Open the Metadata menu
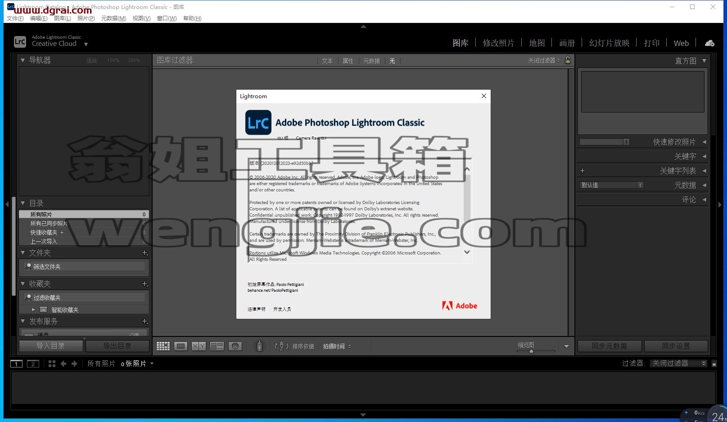Screen dimensions: 727x422 pos(113,18)
